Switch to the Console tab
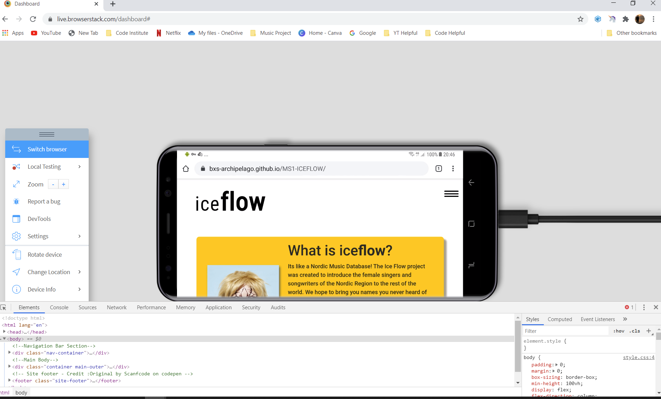661x399 pixels. click(59, 307)
